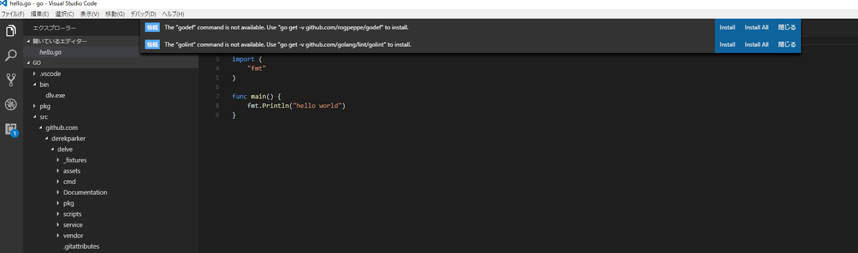Image resolution: width=858 pixels, height=253 pixels.
Task: Click Install All for the golint notification
Action: tap(756, 44)
